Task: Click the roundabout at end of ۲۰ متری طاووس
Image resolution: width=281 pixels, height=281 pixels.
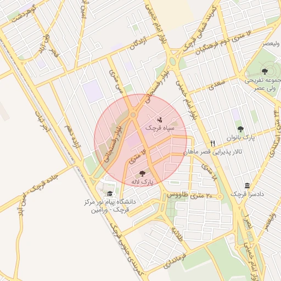Action: [x=220, y=197]
